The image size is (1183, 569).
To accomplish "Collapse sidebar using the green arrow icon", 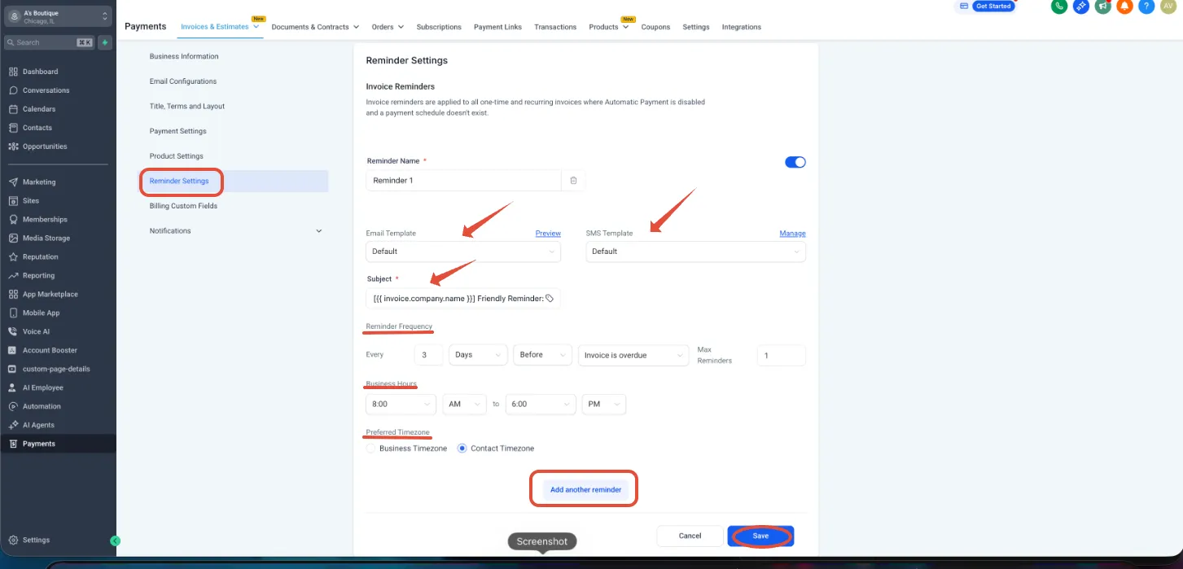I will click(x=116, y=541).
